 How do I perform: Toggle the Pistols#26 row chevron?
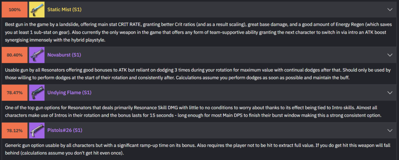pos(390,131)
